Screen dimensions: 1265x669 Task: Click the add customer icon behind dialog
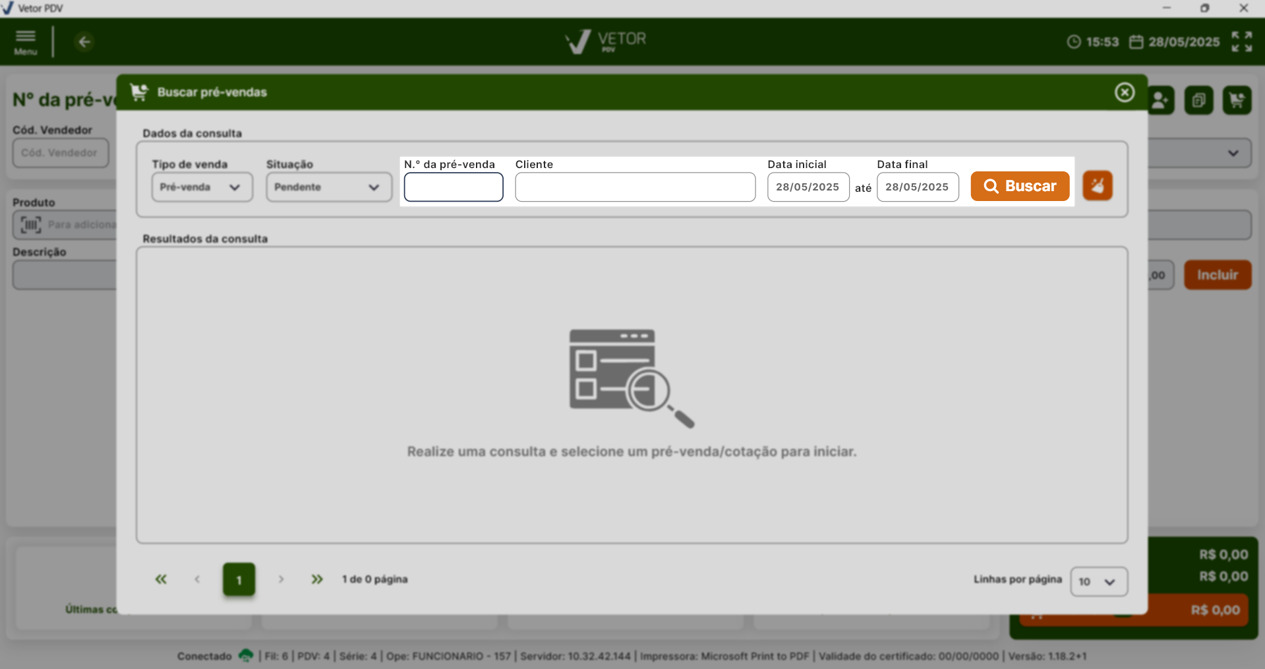1160,100
